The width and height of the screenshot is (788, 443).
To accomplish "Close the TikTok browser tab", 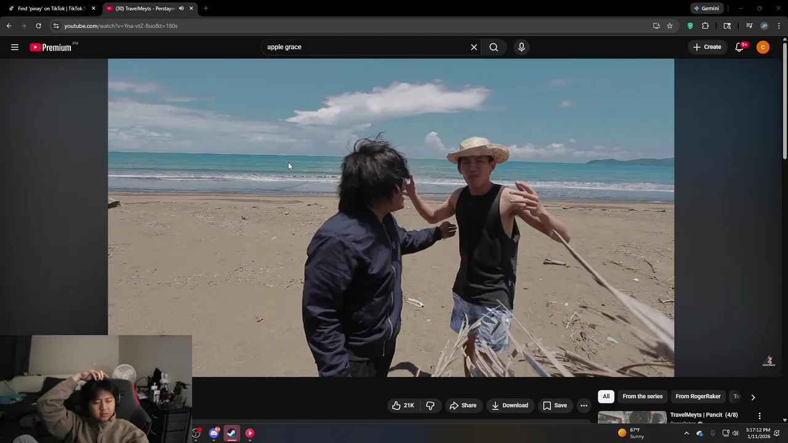I will pyautogui.click(x=94, y=9).
